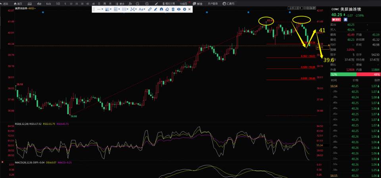Select the brush color pen tool
Viewport: 381px width, 178px height.
coord(156,9)
